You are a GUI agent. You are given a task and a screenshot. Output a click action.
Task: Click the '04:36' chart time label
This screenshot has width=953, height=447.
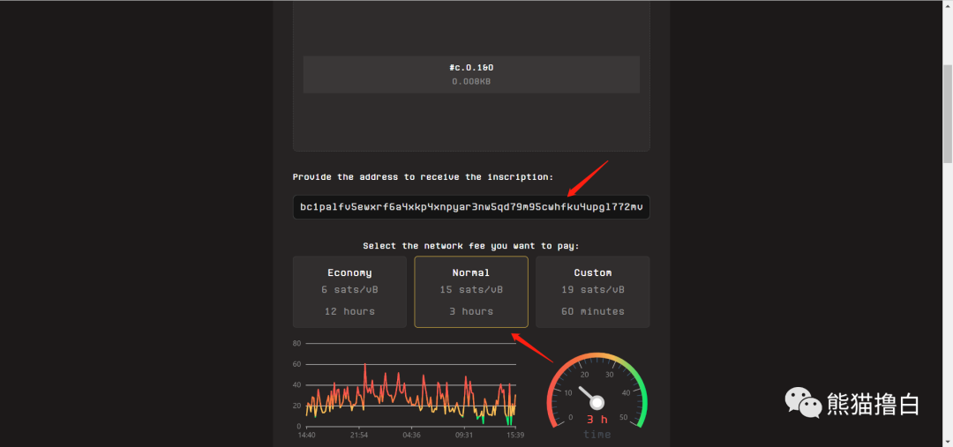pos(411,435)
